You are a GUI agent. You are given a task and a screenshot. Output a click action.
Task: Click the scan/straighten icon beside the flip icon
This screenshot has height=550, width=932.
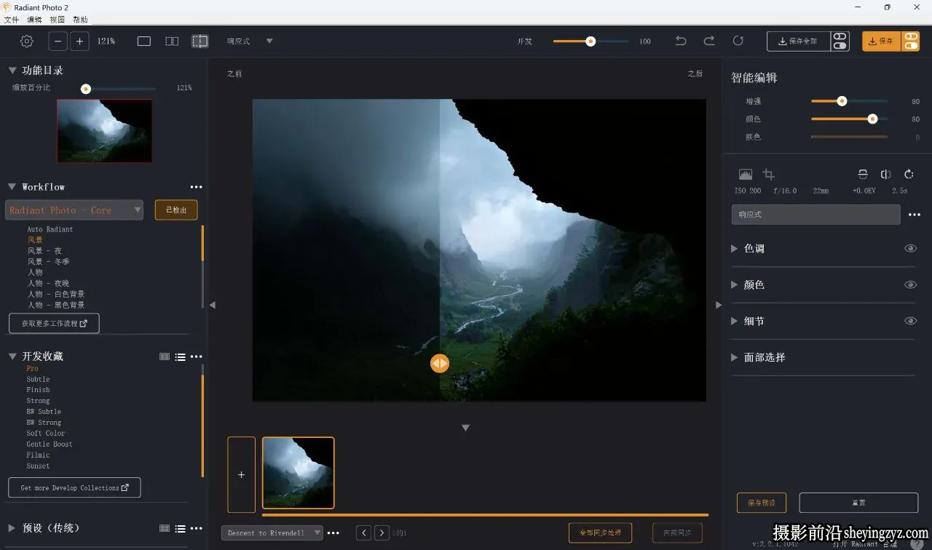click(863, 175)
